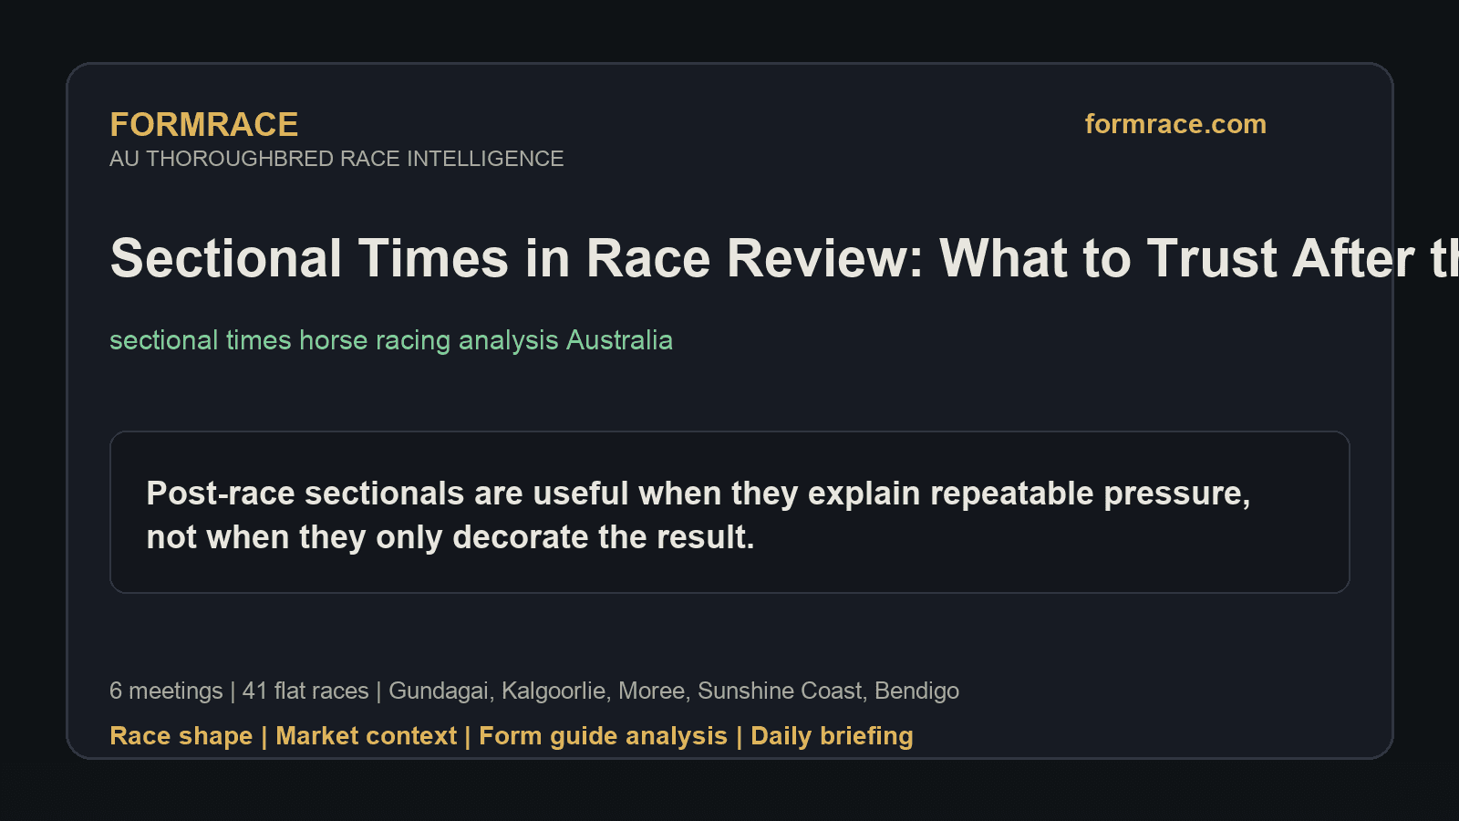Click the FORMRACE brand title

click(203, 125)
